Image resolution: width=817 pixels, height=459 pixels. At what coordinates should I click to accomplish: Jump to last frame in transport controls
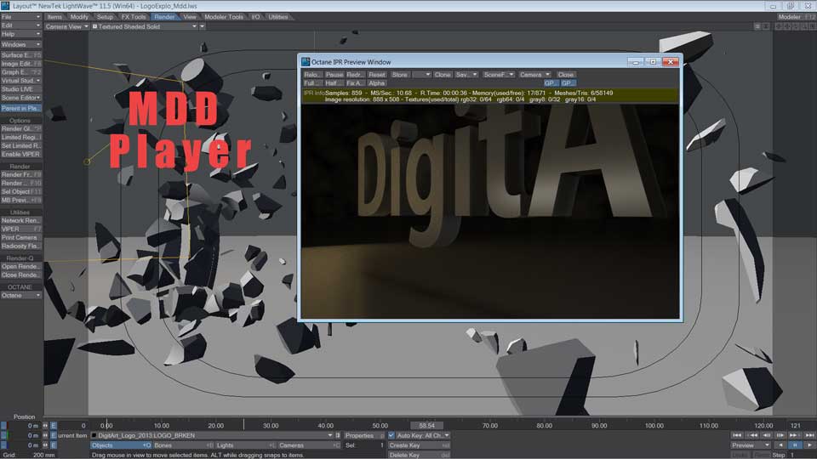808,435
